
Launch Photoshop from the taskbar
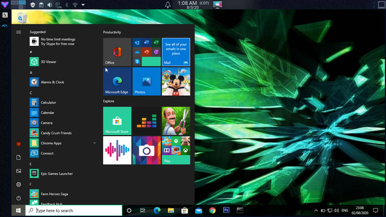pyautogui.click(x=226, y=210)
